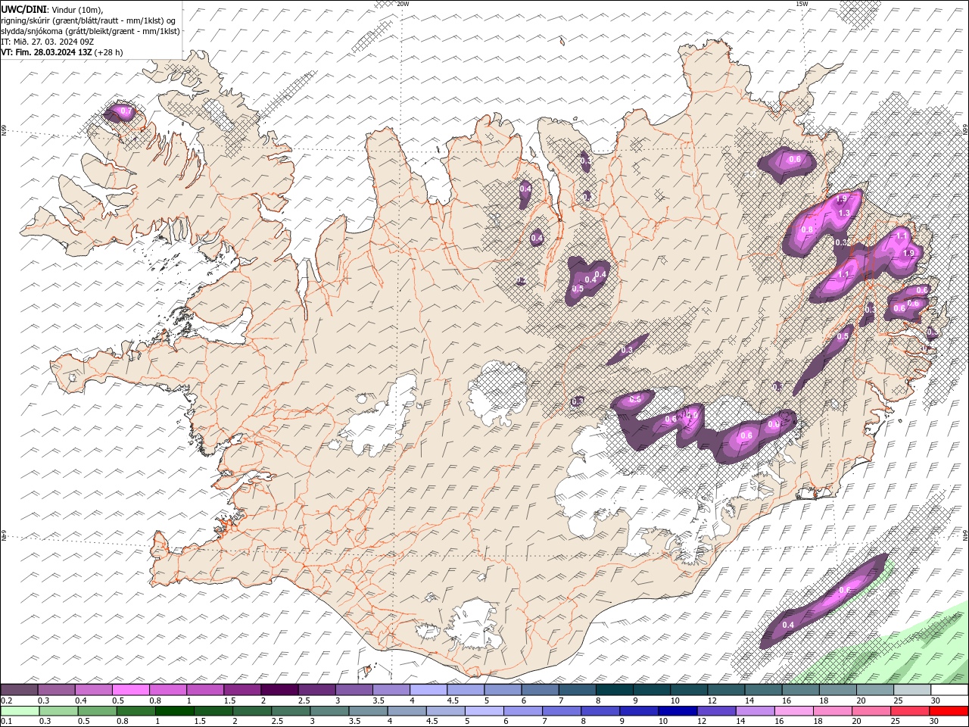Click the 1.3 snowfall value in east Iceland

pos(845,214)
